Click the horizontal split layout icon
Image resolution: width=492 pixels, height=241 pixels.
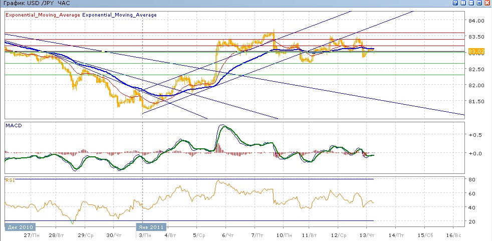coord(471,3)
